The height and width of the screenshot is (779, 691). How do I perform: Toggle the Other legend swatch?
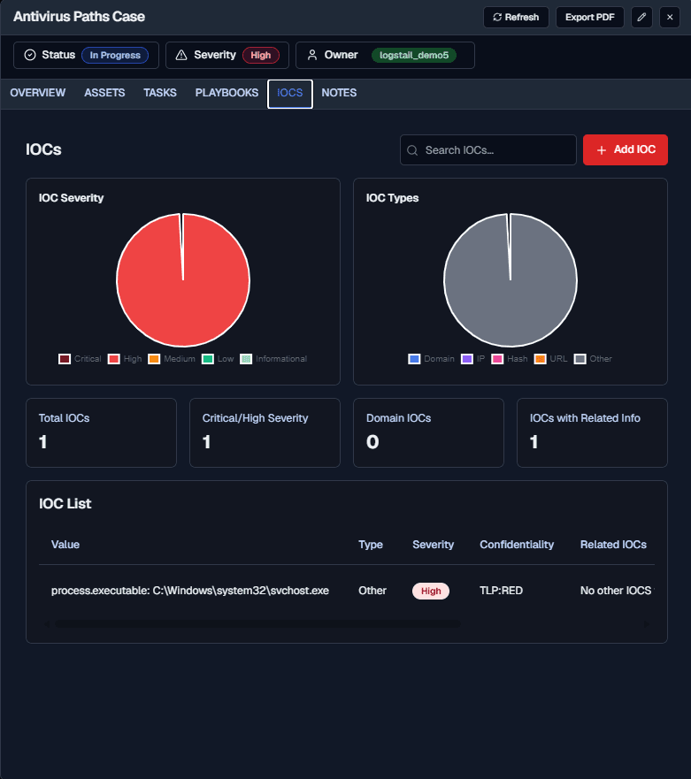(x=580, y=359)
